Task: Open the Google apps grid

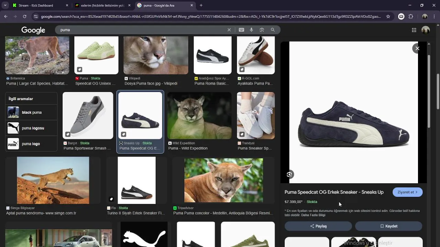Action: coord(414,30)
